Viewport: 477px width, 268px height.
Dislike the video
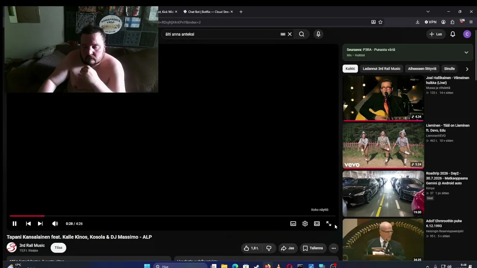tap(269, 248)
